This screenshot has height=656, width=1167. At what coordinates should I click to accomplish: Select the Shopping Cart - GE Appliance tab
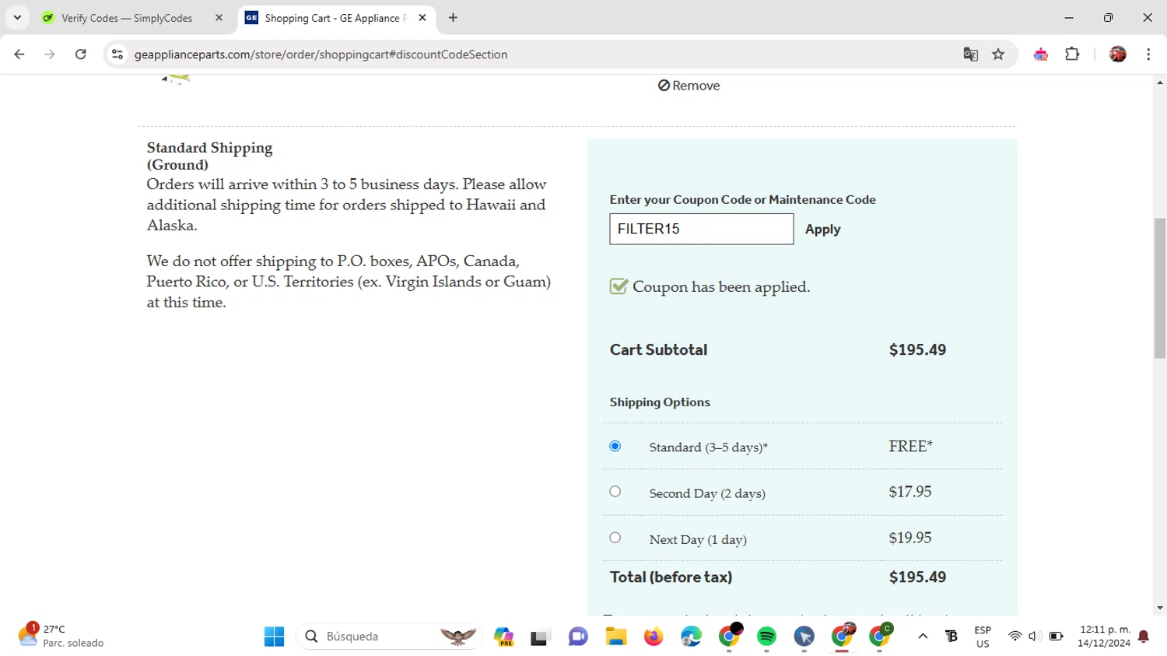tap(337, 18)
